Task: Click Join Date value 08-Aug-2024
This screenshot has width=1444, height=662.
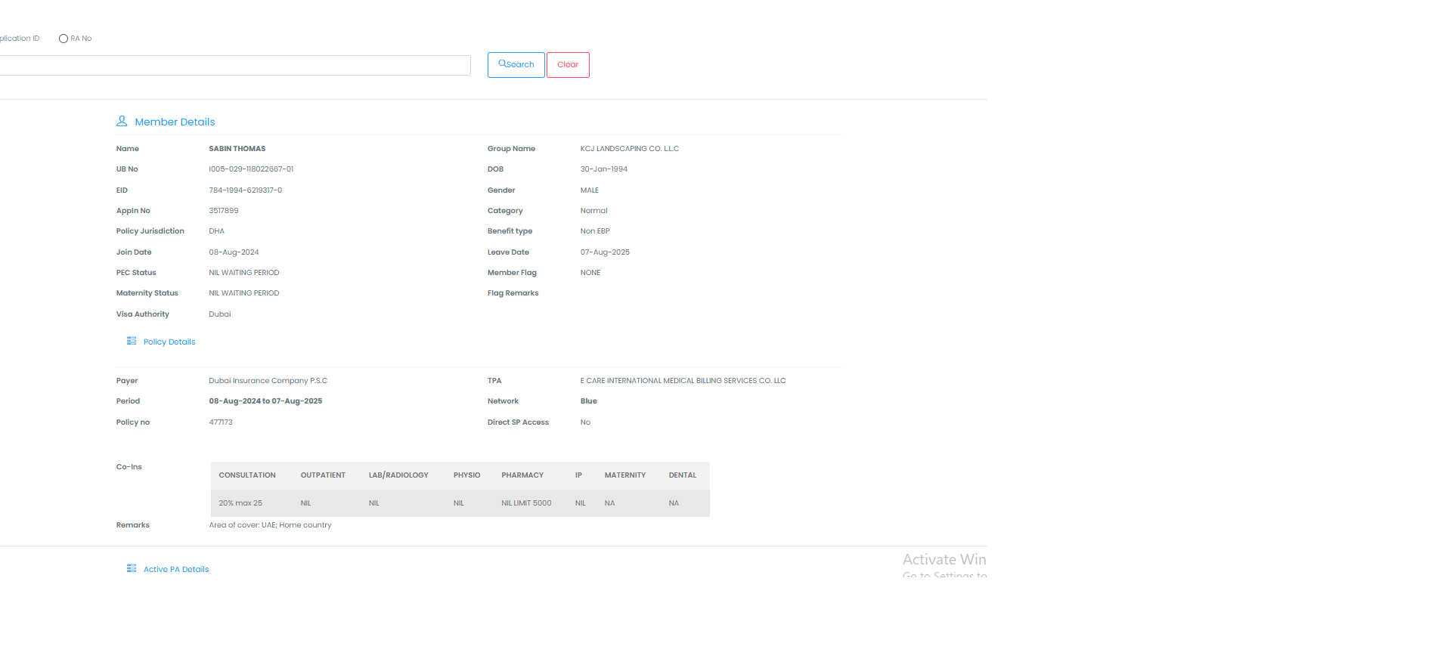Action: (x=234, y=252)
